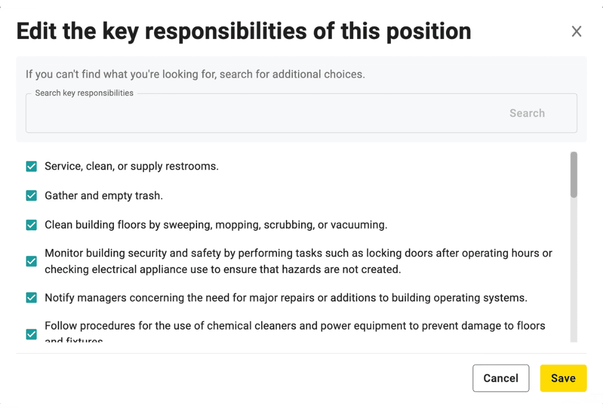
Task: Click the 'Search key responsibilities' field label
Action: click(84, 93)
